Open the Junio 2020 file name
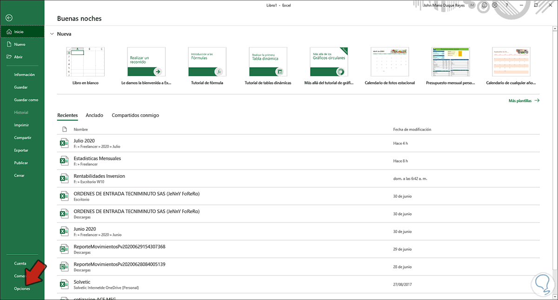Screen dimensions: 558x300 85,229
